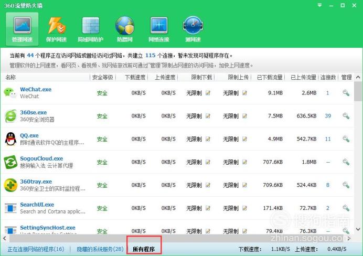The image size is (363, 256).
Task: Open manage wrench for SogouCloud.exe
Action: [346, 162]
